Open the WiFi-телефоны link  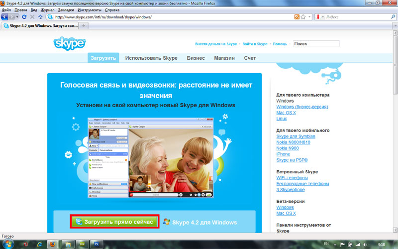292,178
